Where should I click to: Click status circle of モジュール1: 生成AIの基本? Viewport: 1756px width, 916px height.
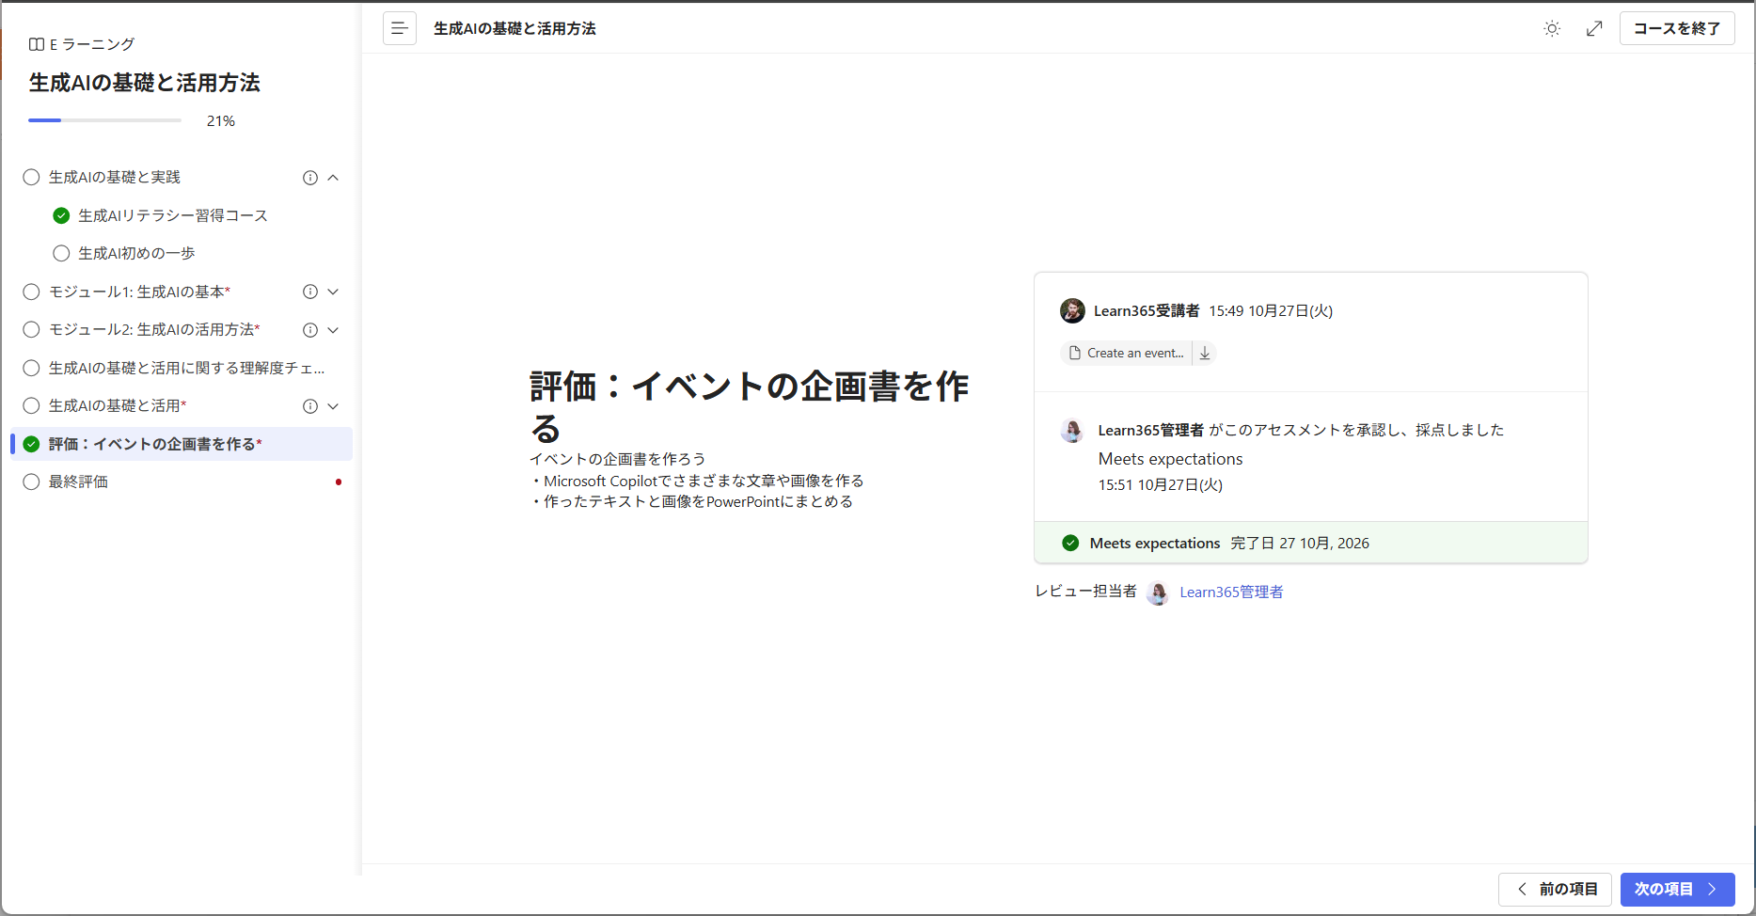(x=31, y=292)
